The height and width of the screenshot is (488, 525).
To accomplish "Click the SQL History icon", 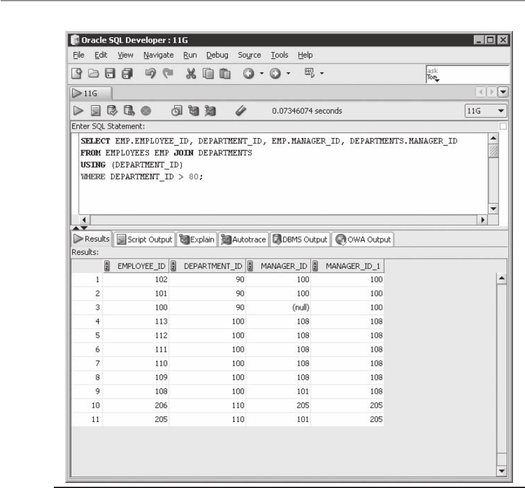I will (177, 111).
